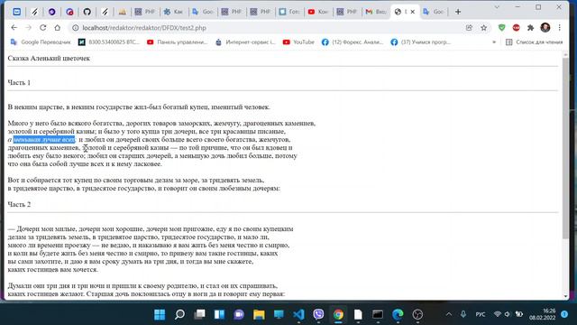Open the red ad-blocker extension
This screenshot has width=577, height=325.
pos(516,28)
